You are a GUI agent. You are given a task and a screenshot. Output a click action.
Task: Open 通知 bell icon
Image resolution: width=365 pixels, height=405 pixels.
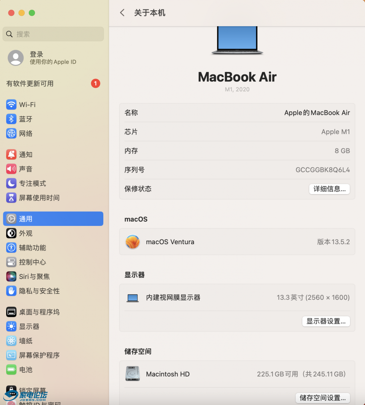pyautogui.click(x=11, y=155)
